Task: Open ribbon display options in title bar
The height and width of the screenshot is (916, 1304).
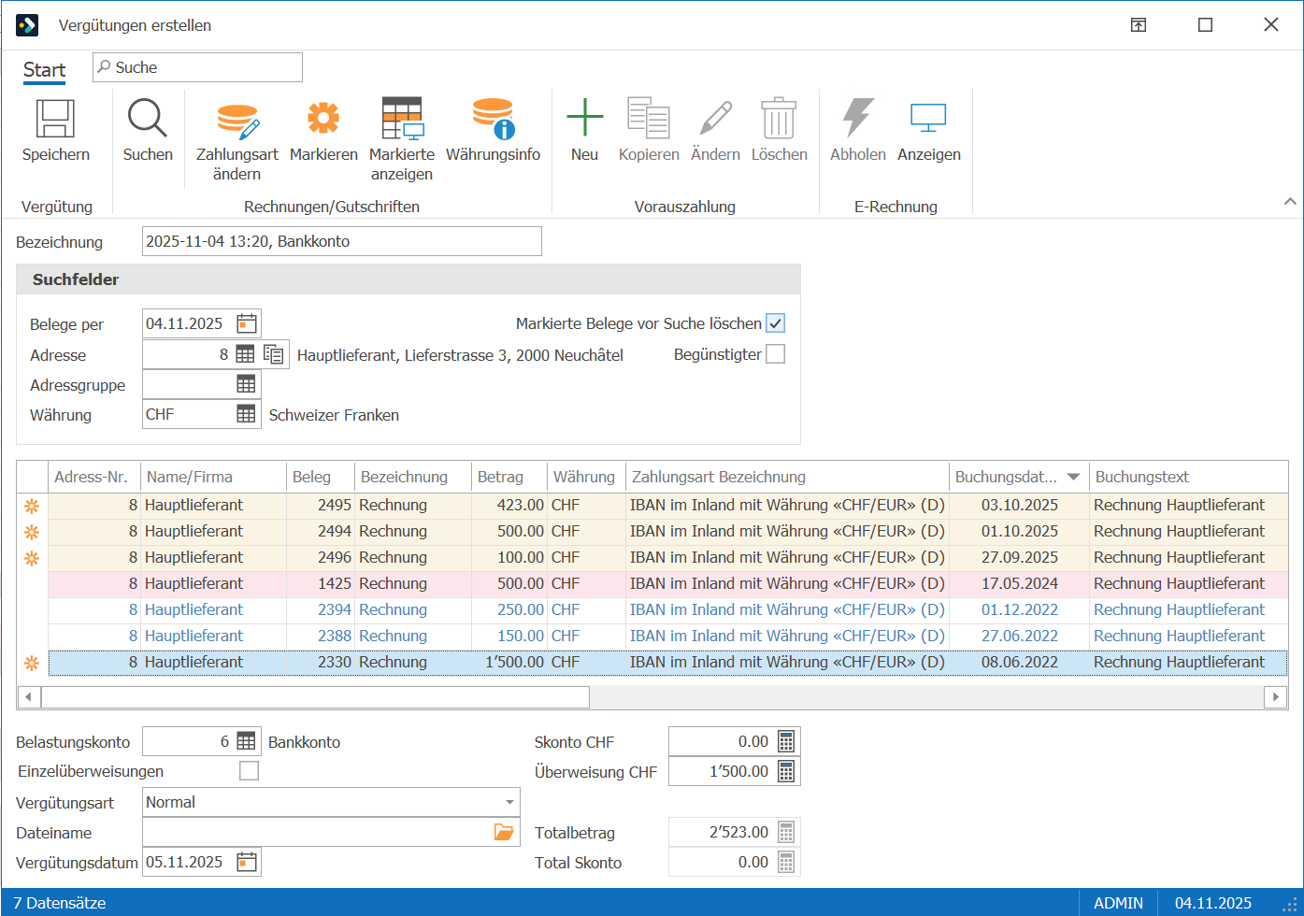Action: (1139, 25)
